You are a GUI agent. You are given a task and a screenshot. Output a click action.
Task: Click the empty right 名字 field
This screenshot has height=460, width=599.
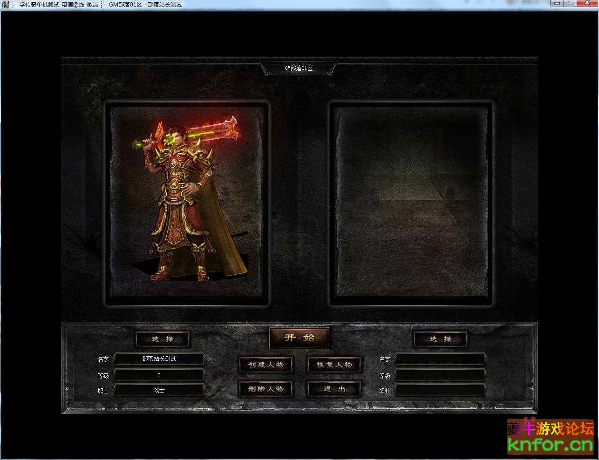440,359
